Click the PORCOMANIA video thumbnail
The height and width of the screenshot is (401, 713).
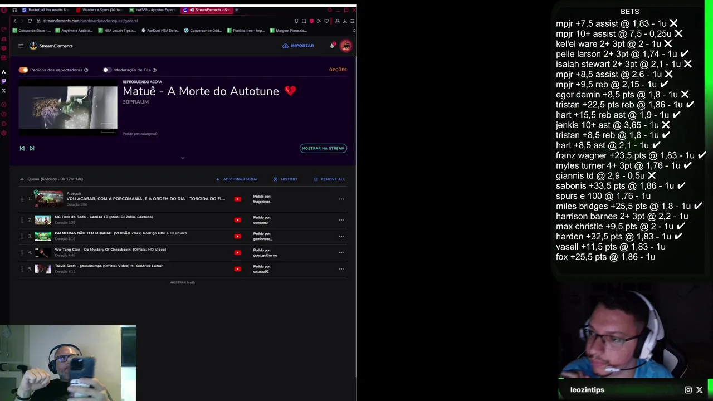pos(49,199)
